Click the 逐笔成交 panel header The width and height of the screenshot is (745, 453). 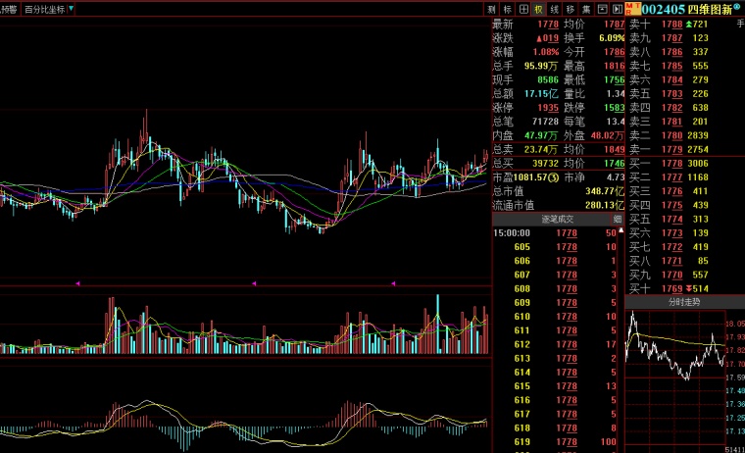click(558, 219)
